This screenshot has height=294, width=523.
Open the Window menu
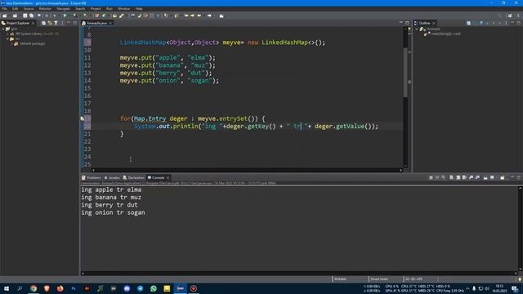click(x=123, y=9)
